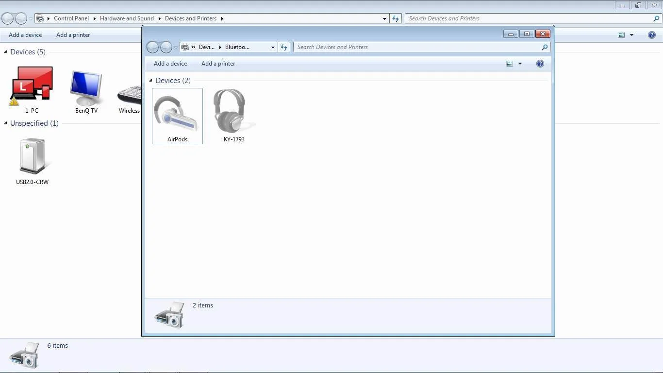The width and height of the screenshot is (663, 373).
Task: Select the BenQ TV device icon
Action: (x=86, y=92)
